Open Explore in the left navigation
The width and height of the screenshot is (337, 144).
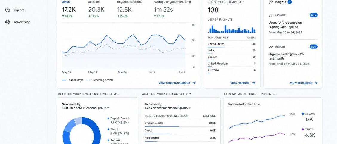point(19,10)
